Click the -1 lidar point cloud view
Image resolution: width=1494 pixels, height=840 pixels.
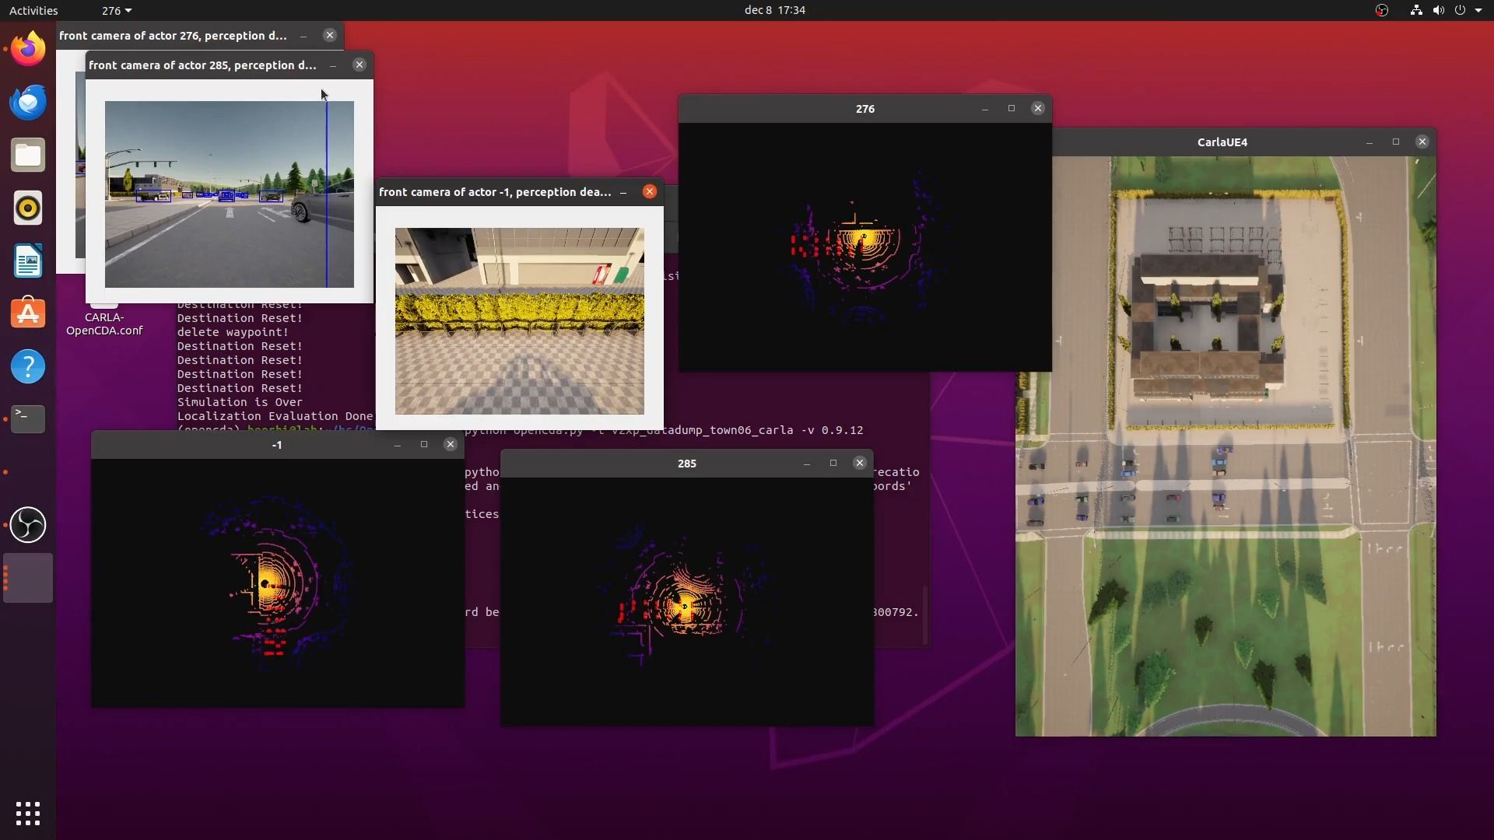[278, 583]
